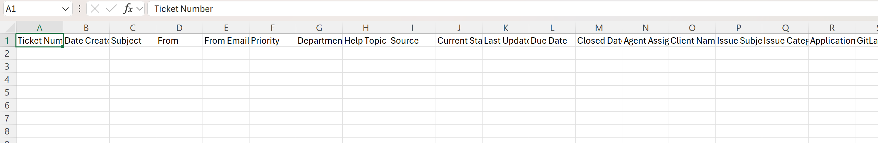Select column G by its header
Image resolution: width=878 pixels, height=143 pixels.
(x=319, y=28)
